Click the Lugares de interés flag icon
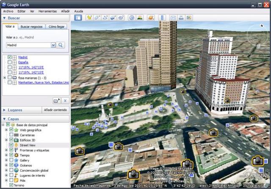The height and width of the screenshot is (189, 271). tap(16, 175)
